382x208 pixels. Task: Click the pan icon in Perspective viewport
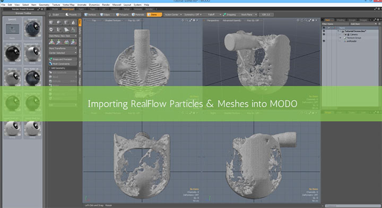[298, 21]
